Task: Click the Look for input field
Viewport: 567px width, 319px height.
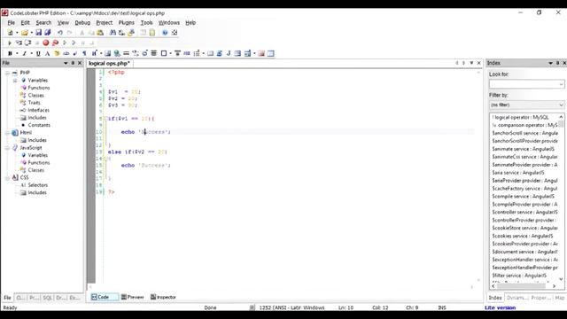Action: click(524, 84)
